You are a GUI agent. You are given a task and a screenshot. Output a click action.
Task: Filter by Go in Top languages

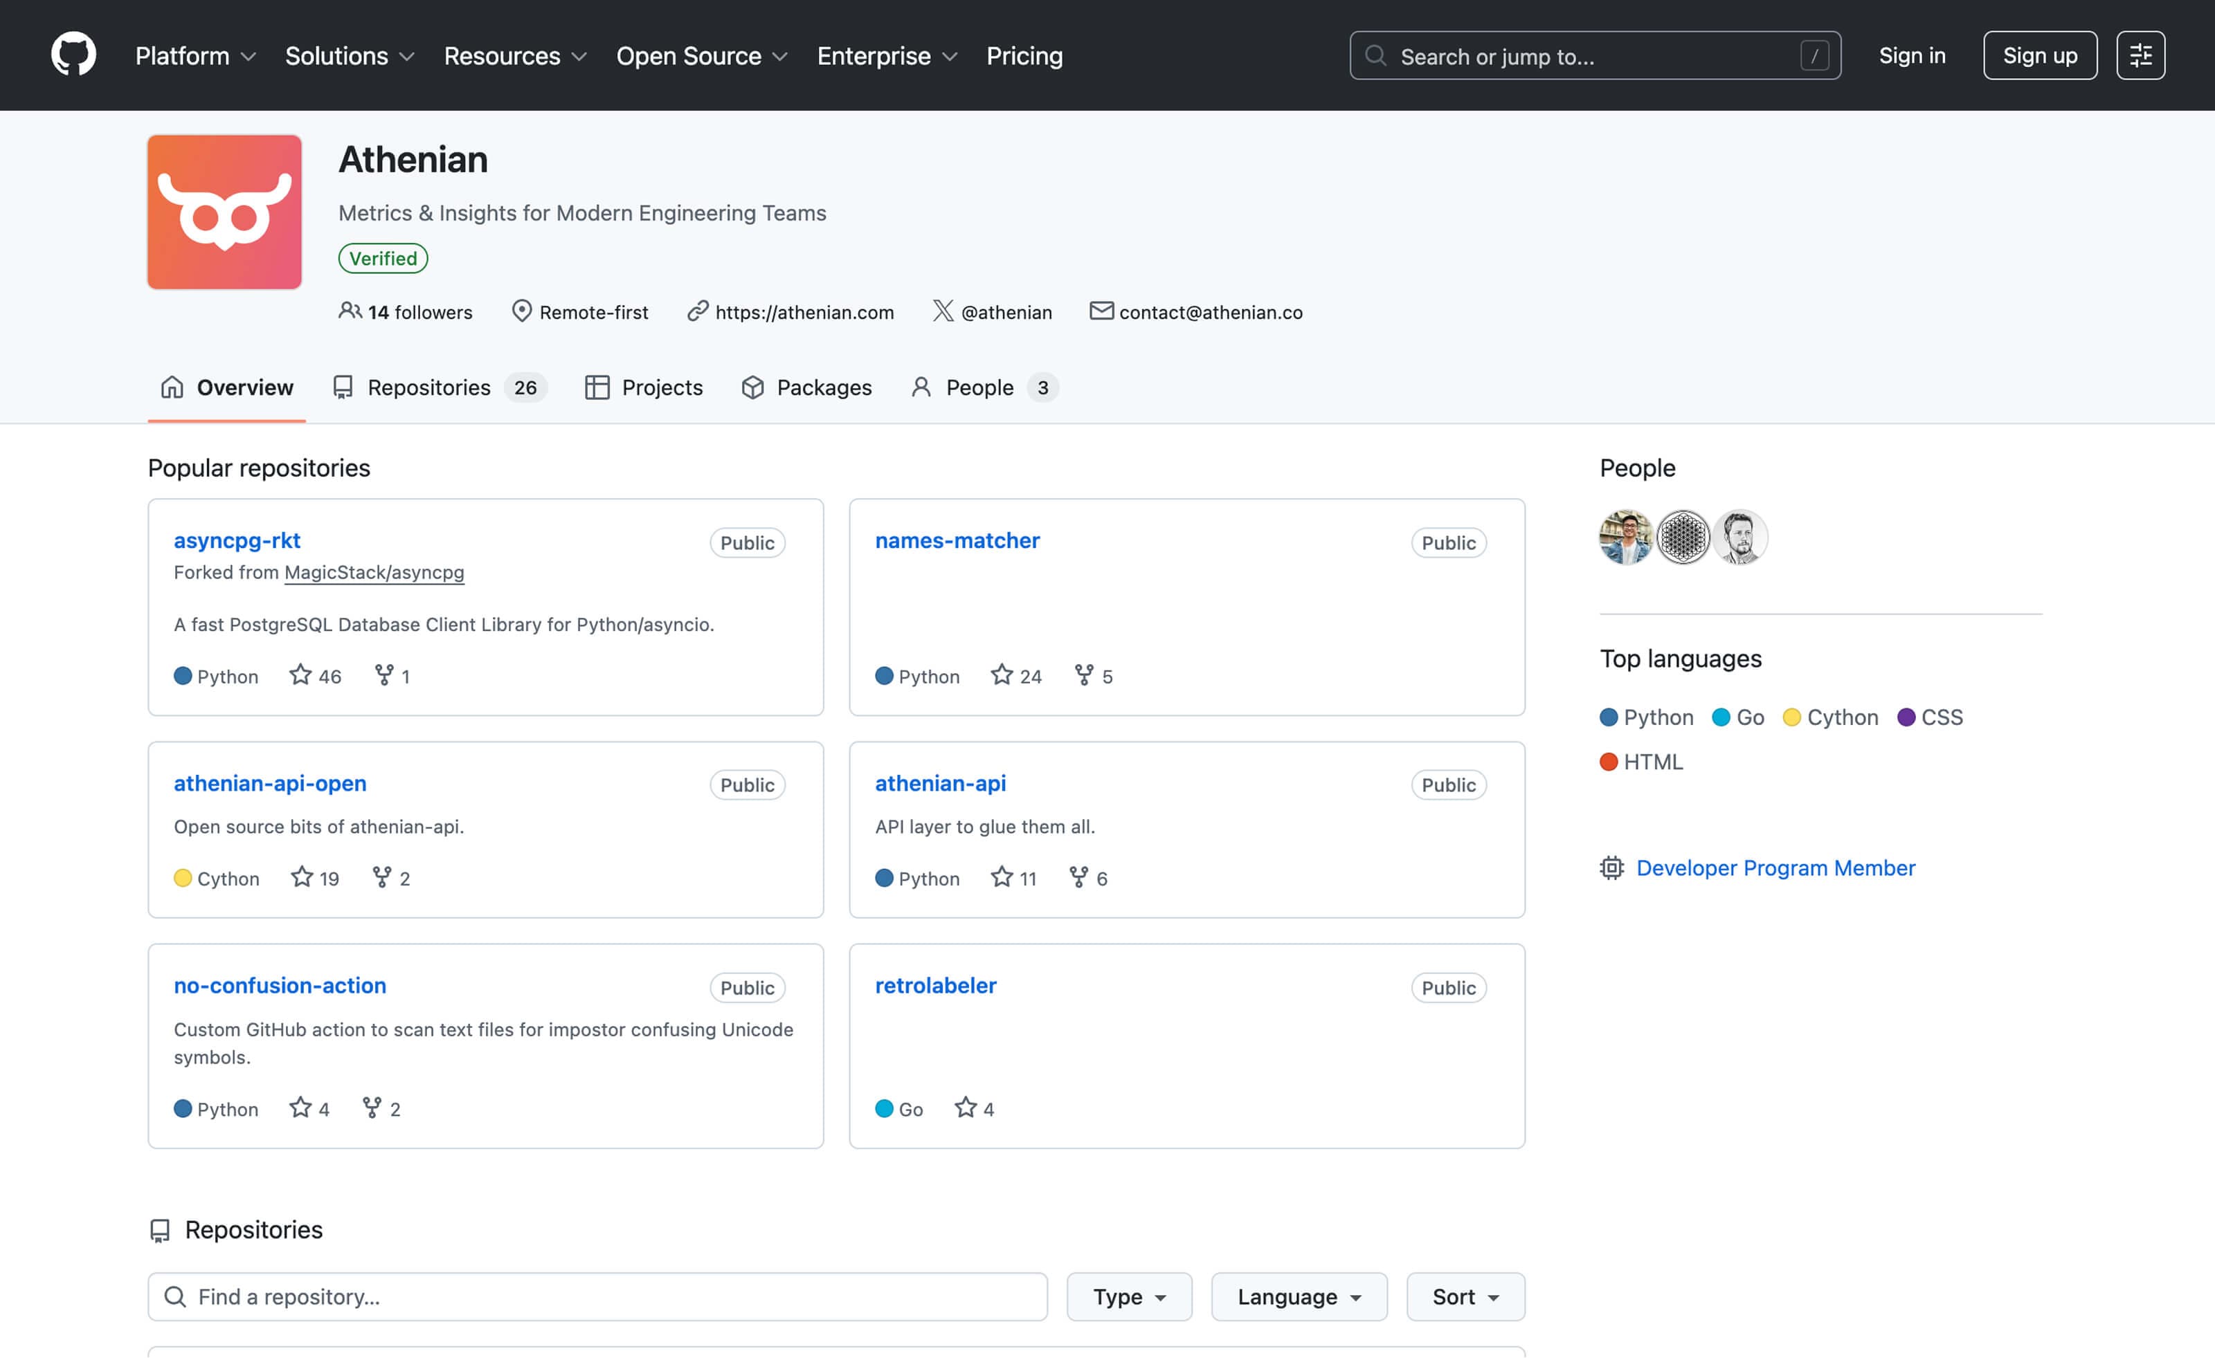coord(1739,717)
